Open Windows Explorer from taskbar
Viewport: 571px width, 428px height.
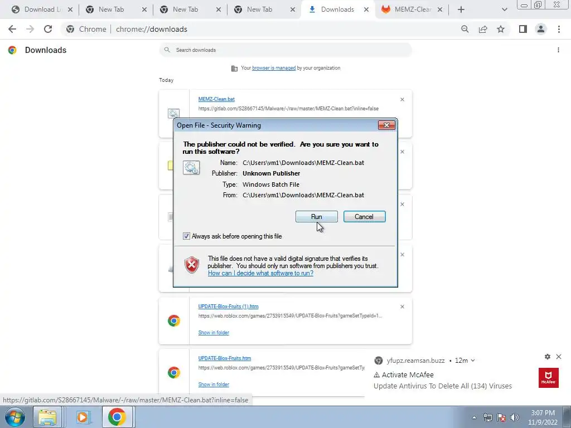point(48,417)
